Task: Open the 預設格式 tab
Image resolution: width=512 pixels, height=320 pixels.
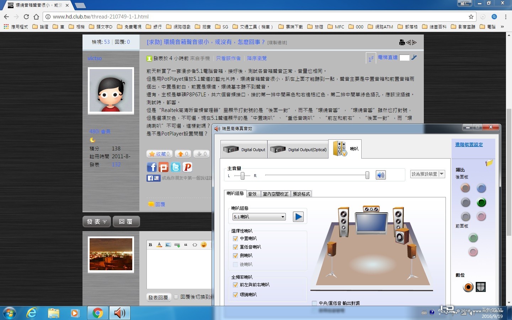Action: point(301,194)
